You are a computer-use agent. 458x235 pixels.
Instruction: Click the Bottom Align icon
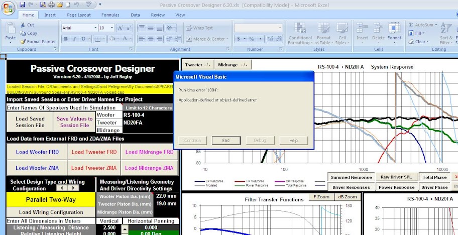click(159, 28)
